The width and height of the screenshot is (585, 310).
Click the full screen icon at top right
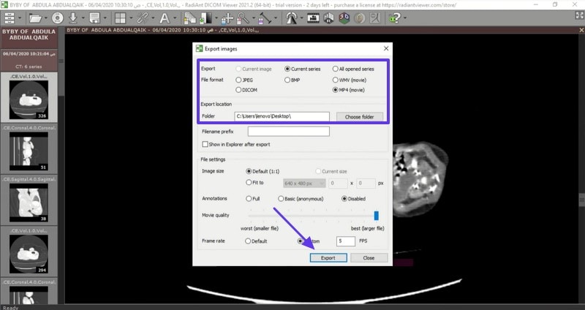[x=579, y=15]
